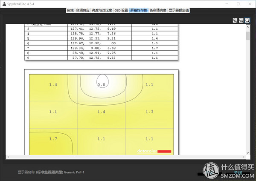The image size is (256, 181).
Task: Switch to the 显示器额定值 tab
Action: (x=179, y=10)
